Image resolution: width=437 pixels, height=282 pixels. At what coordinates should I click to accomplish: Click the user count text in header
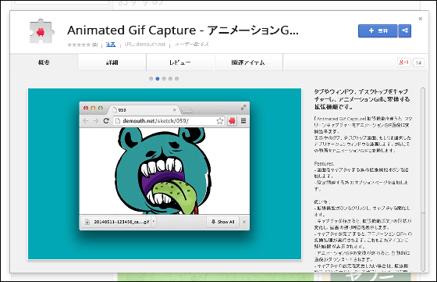click(191, 45)
